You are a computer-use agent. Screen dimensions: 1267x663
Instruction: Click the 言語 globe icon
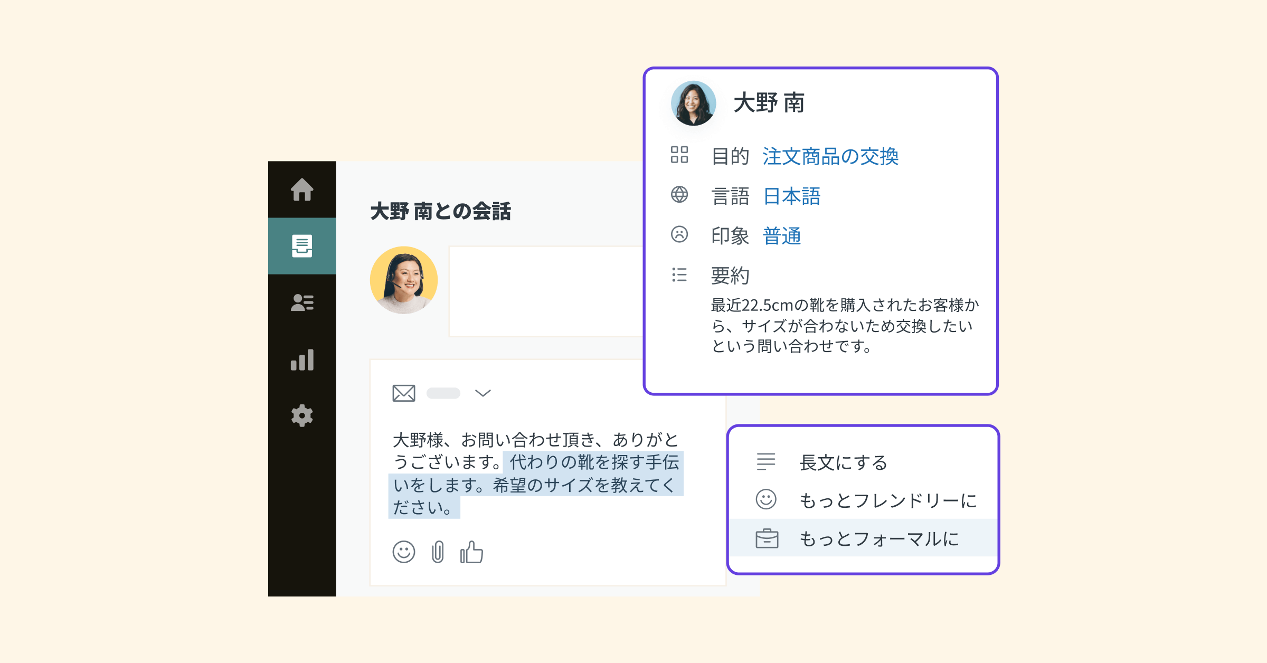click(679, 195)
